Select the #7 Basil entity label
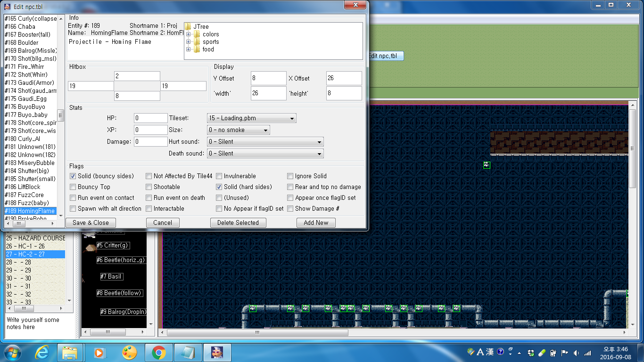 (x=112, y=276)
